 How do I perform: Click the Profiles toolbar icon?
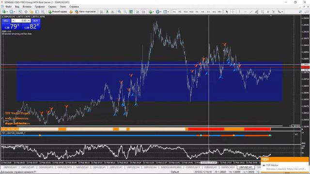pyautogui.click(x=12, y=12)
